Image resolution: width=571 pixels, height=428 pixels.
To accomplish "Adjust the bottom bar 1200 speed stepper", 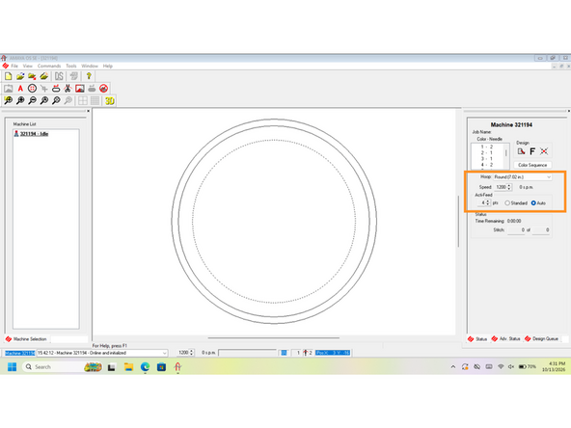I will point(192,353).
